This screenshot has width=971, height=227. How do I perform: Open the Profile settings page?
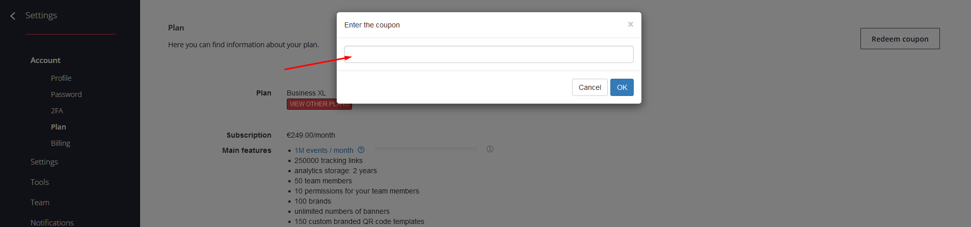pos(61,78)
